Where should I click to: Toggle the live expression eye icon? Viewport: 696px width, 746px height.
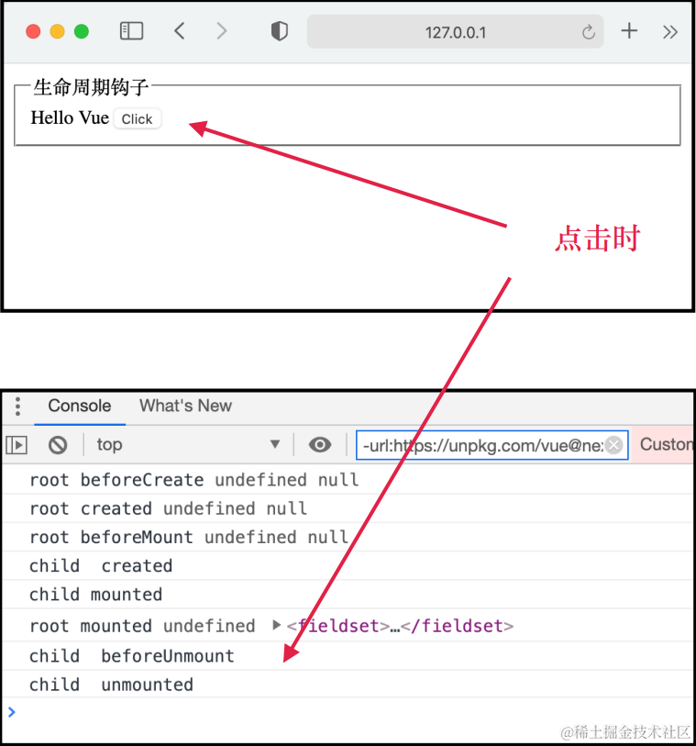(319, 445)
